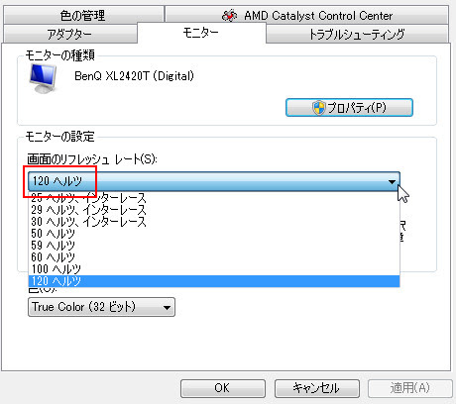Switch to AMD Catalyst Control Center tab

pyautogui.click(x=306, y=15)
